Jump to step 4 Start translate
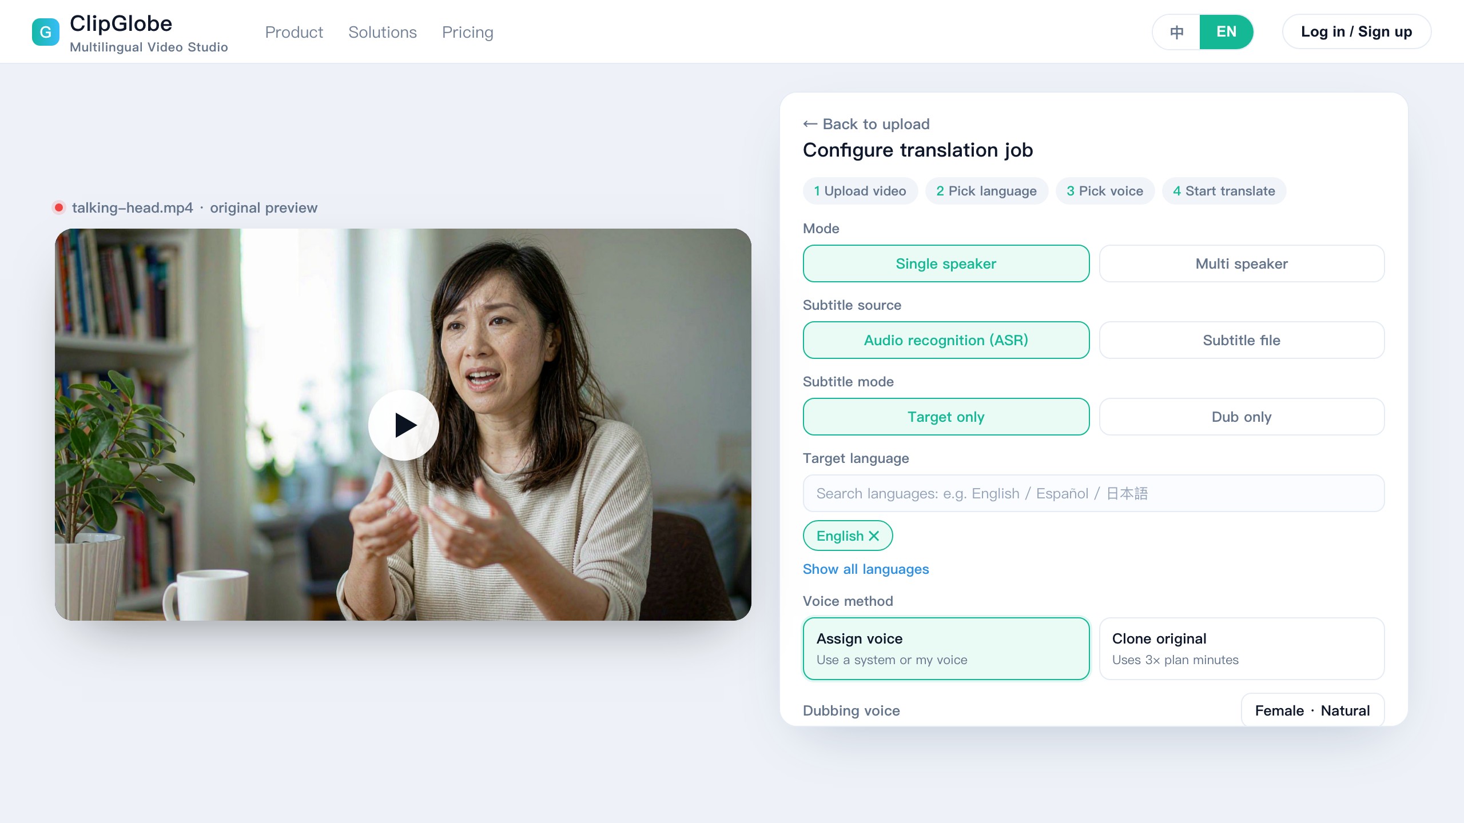This screenshot has height=823, width=1464. [1224, 191]
